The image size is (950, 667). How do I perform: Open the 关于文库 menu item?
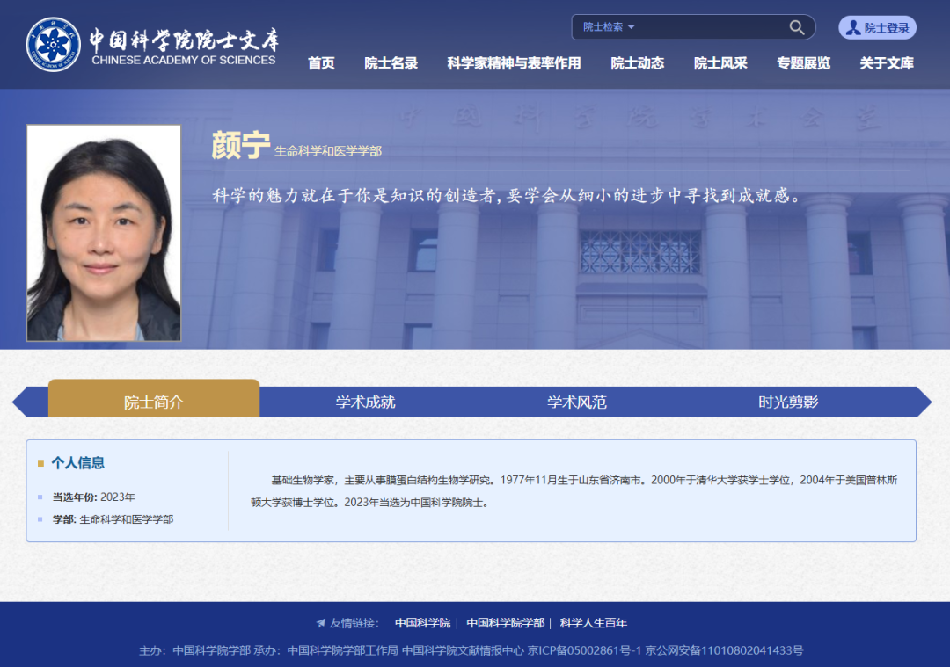(x=887, y=63)
